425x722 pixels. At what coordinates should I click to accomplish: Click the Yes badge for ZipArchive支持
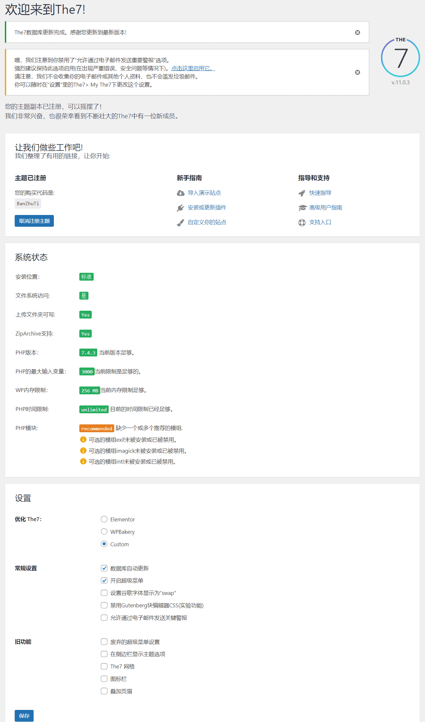pyautogui.click(x=86, y=334)
